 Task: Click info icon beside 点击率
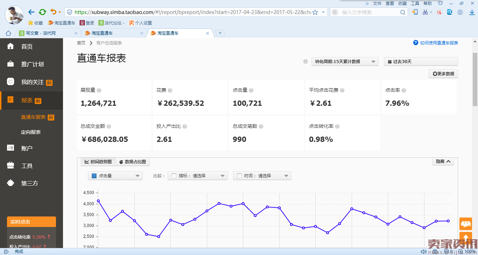[x=404, y=90]
